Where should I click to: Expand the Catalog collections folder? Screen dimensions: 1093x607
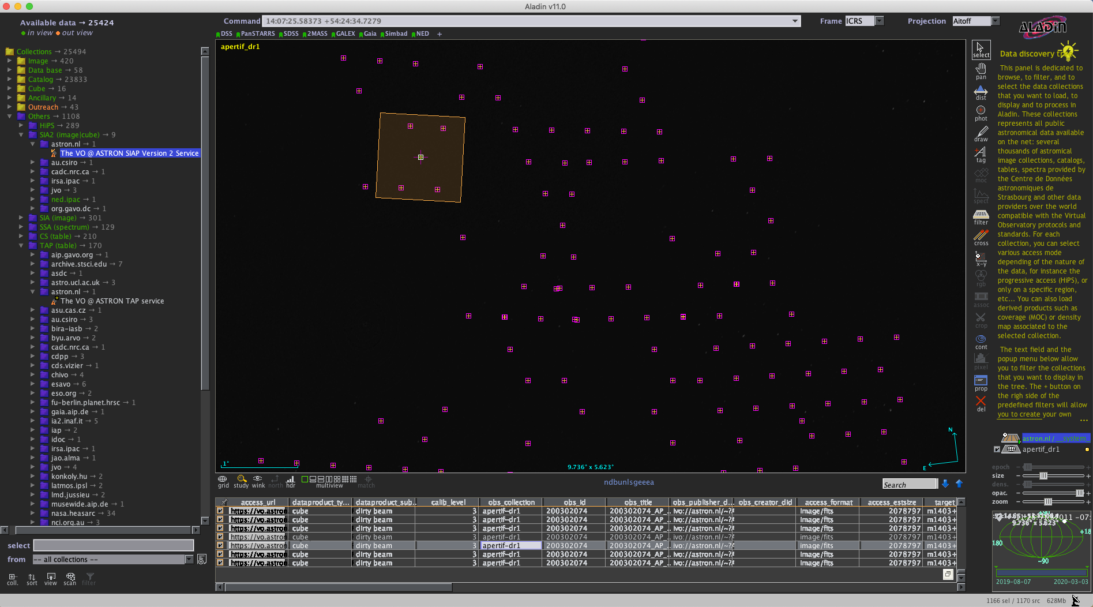point(9,79)
